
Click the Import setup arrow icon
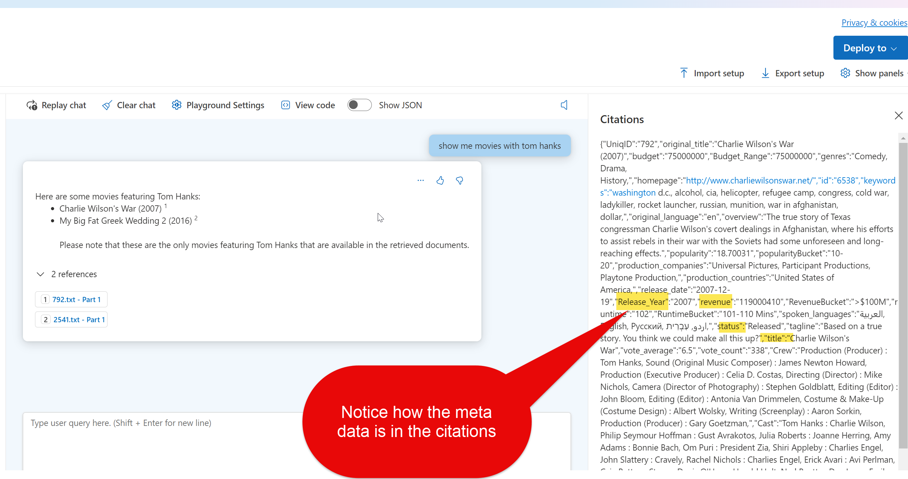[x=684, y=73]
